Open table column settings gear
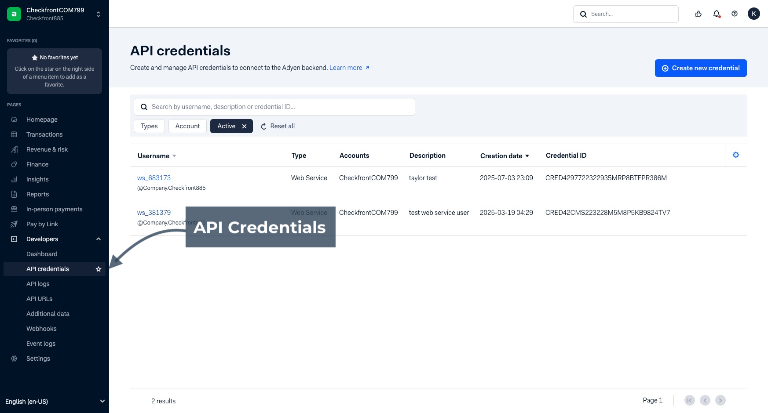Viewport: 768px width, 413px height. (x=736, y=155)
